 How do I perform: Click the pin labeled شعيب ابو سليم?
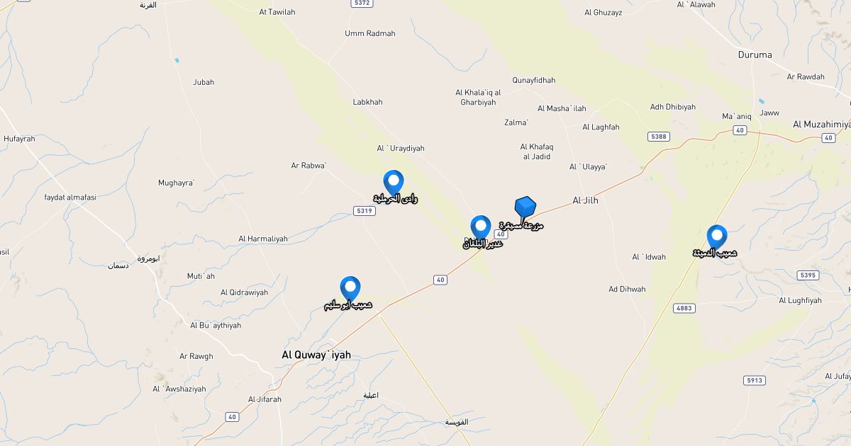pyautogui.click(x=350, y=290)
